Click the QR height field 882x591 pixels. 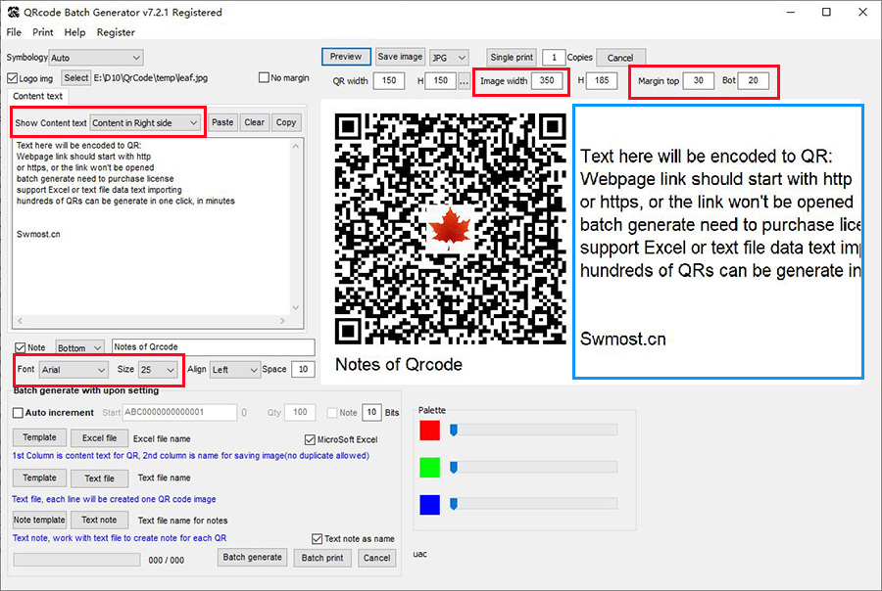pyautogui.click(x=440, y=80)
